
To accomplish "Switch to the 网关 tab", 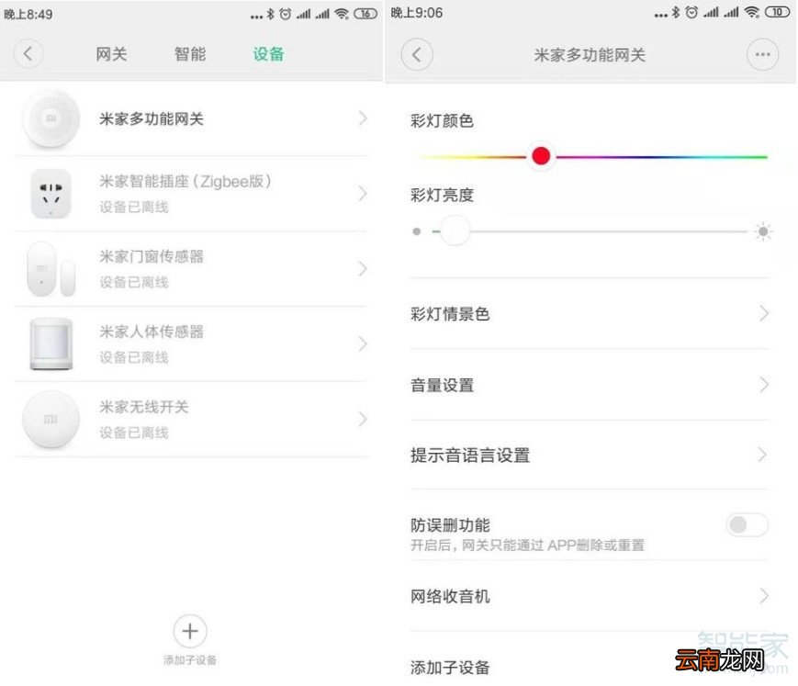I will 111,54.
